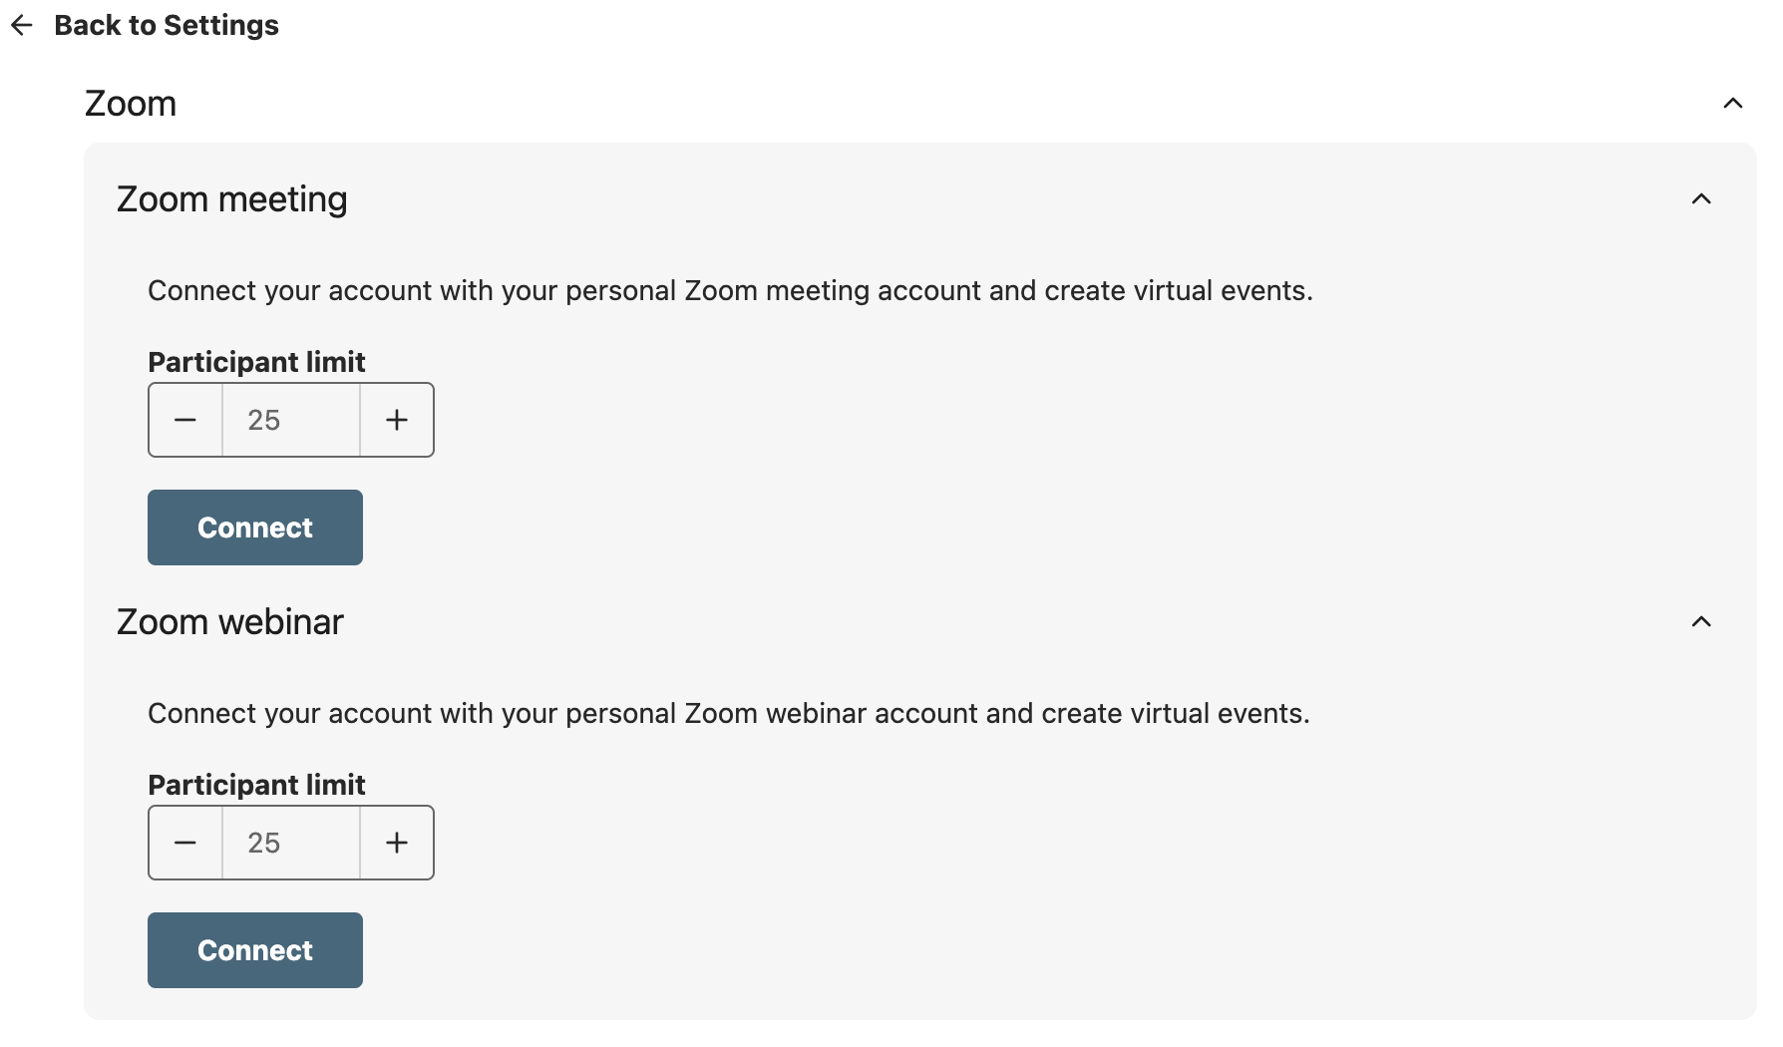Click the Zoom meeting account description text
The image size is (1783, 1047).
coord(730,290)
